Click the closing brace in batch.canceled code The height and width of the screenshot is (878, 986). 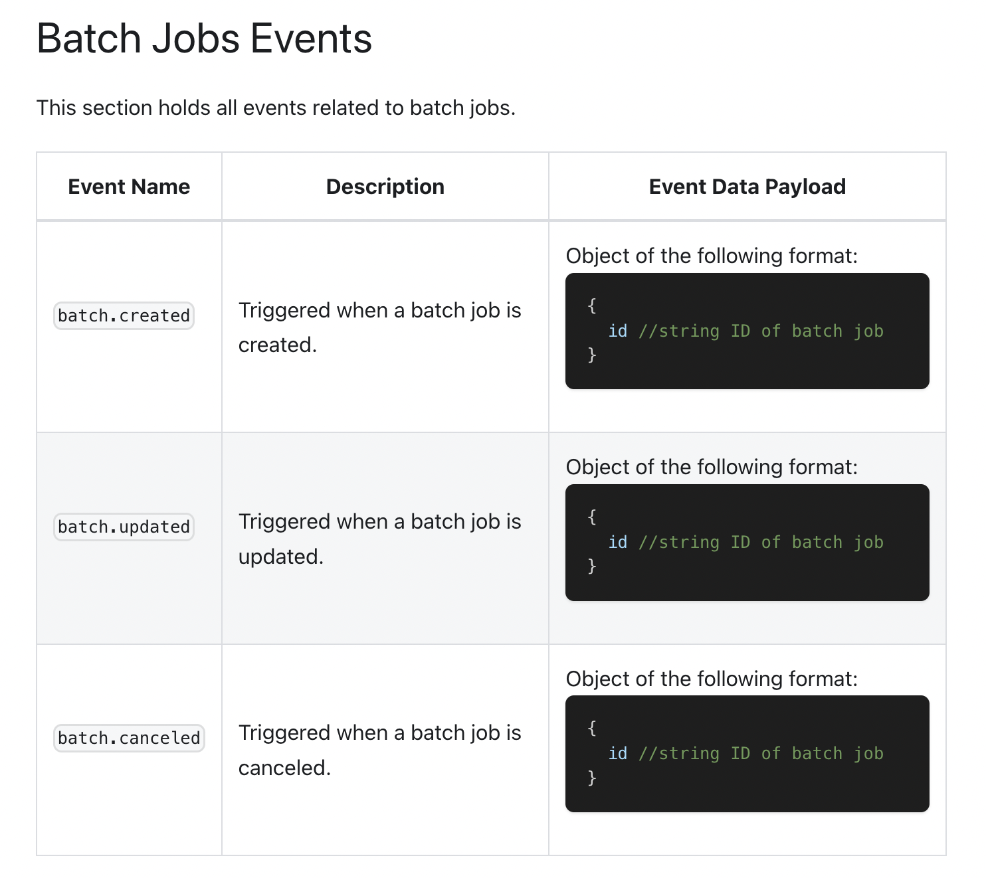[x=592, y=778]
